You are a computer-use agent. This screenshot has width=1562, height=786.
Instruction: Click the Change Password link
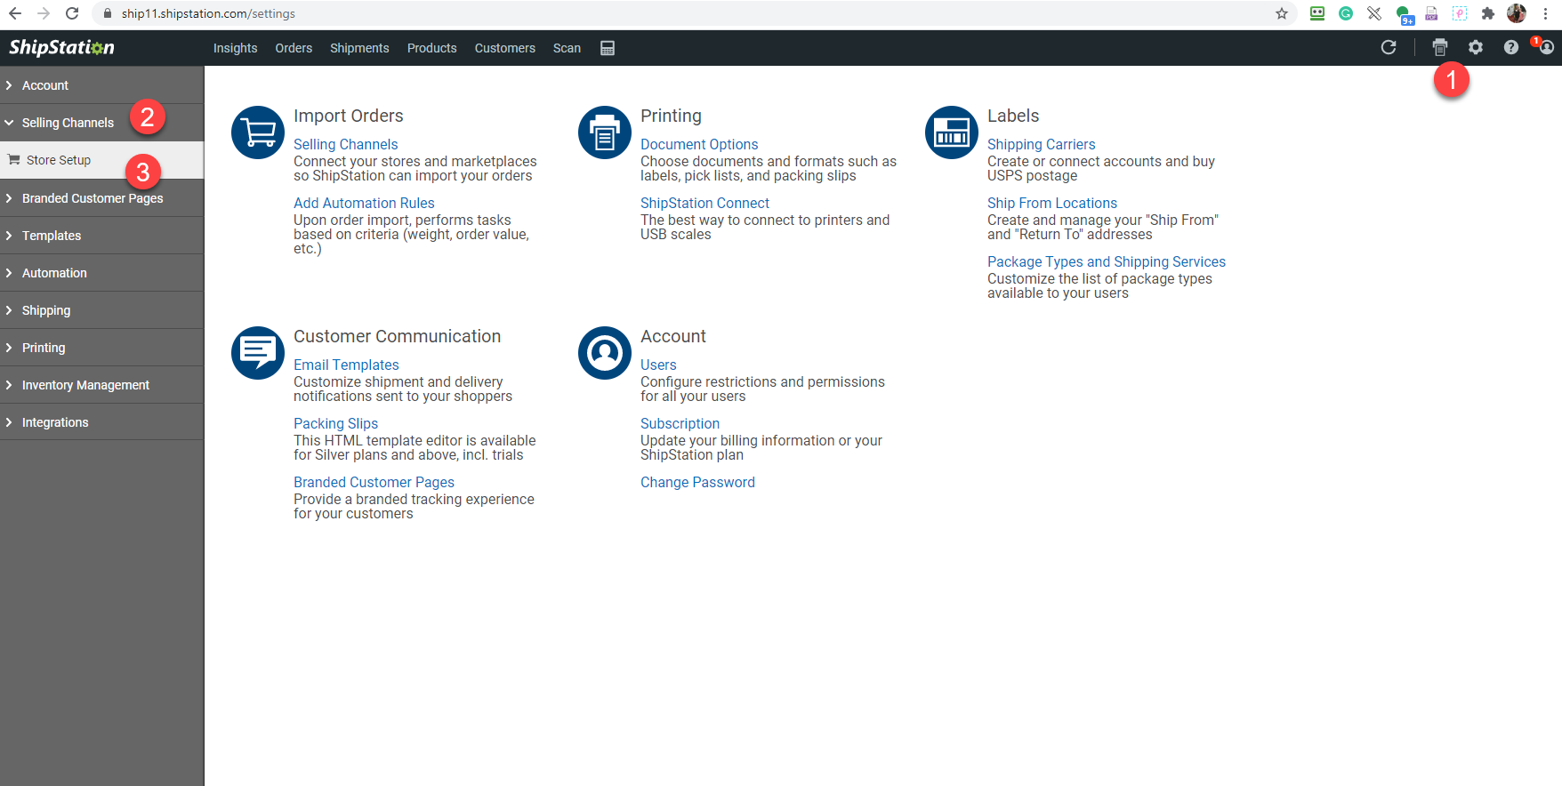(x=697, y=482)
